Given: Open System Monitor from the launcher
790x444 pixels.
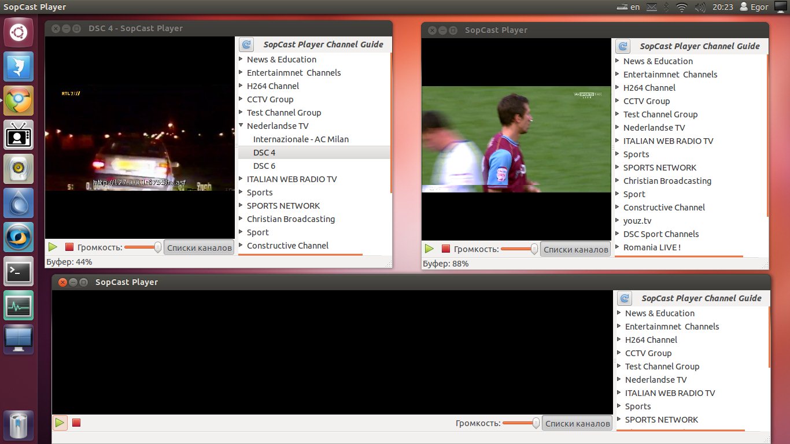Looking at the screenshot, I should (x=19, y=306).
